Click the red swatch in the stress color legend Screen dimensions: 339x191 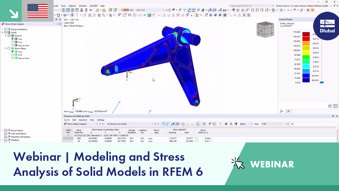pos(306,34)
